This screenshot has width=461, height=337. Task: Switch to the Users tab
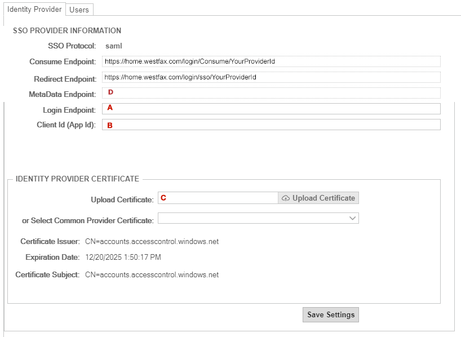(79, 10)
